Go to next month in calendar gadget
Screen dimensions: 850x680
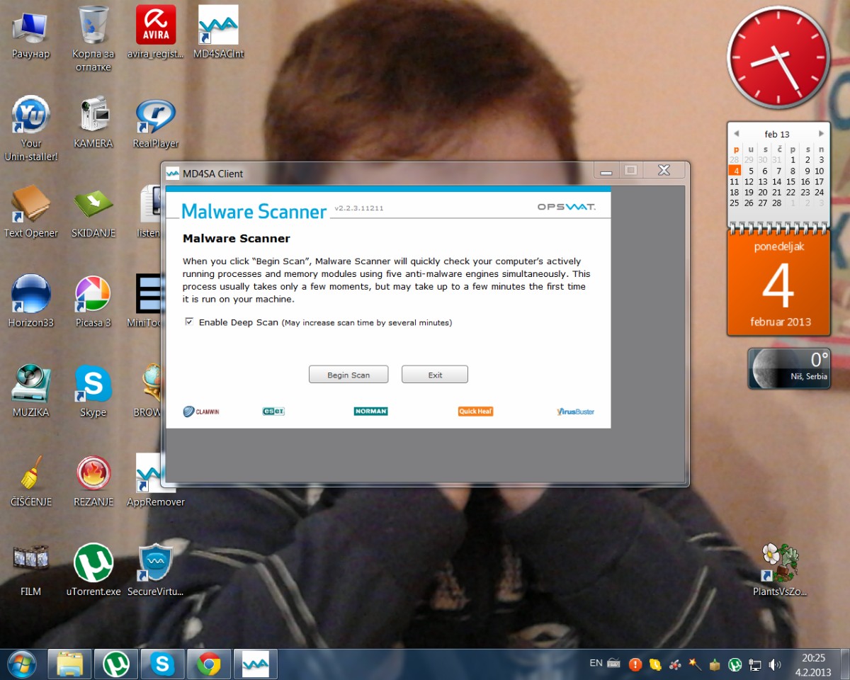pyautogui.click(x=821, y=133)
